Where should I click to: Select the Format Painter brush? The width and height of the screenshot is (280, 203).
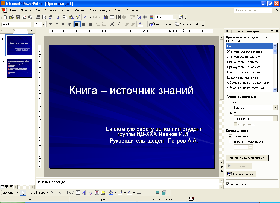78,17
